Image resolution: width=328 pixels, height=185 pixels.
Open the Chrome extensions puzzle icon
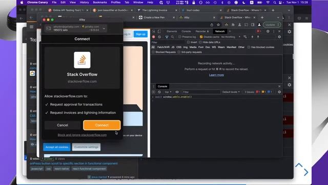tap(233, 25)
